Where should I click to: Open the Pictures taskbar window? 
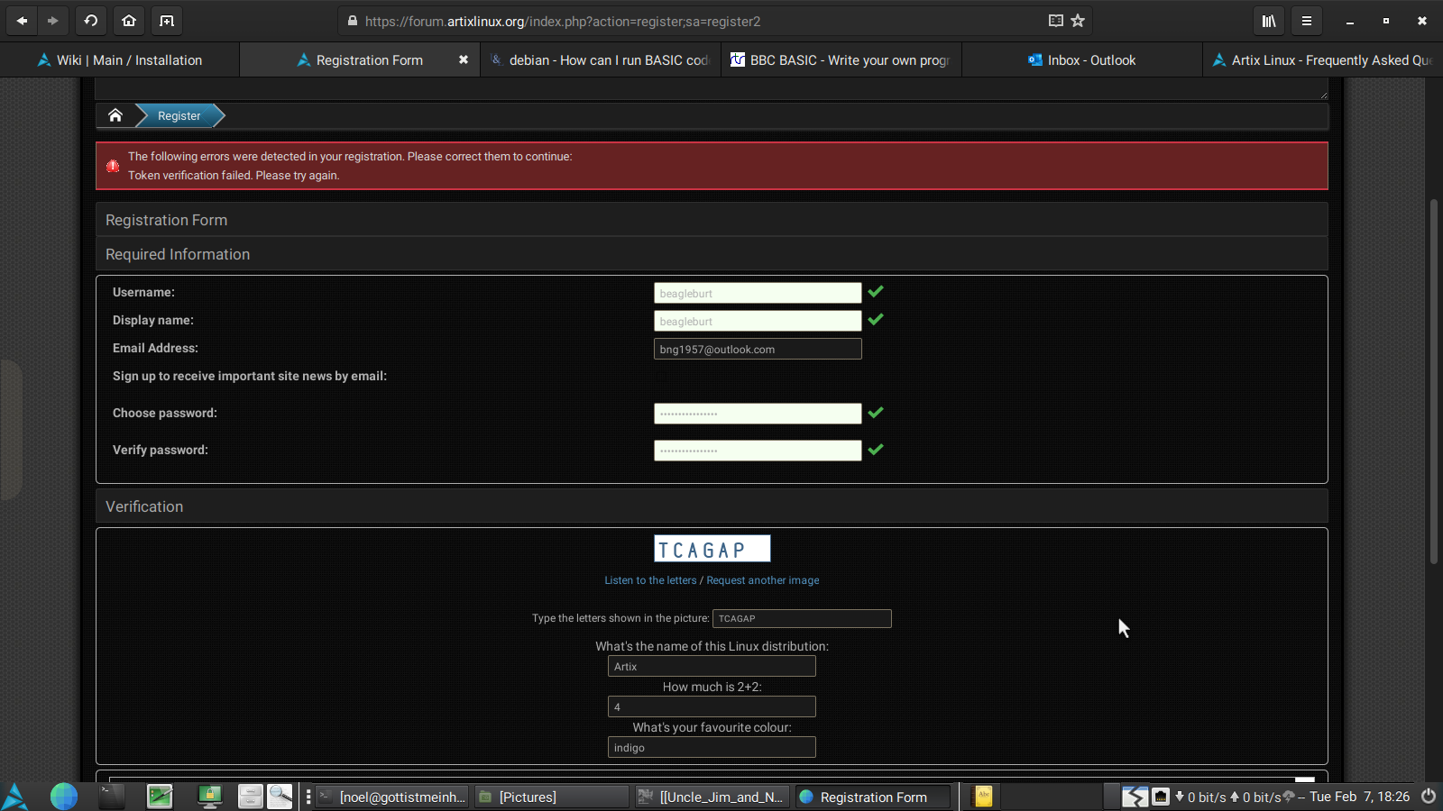(x=552, y=797)
